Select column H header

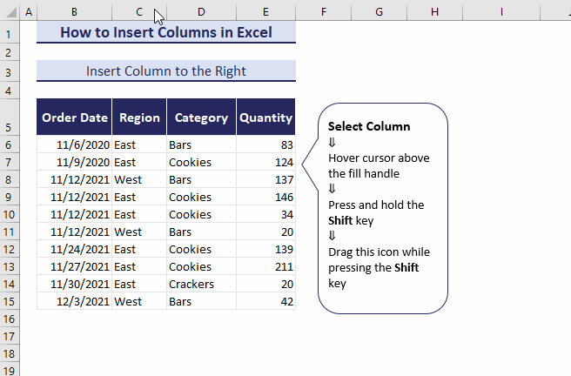point(435,12)
